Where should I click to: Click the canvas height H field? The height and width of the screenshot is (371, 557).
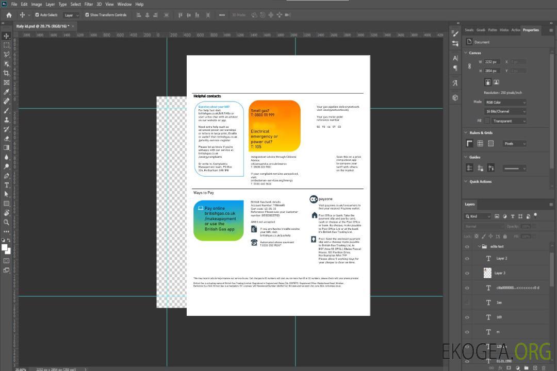[x=493, y=71]
